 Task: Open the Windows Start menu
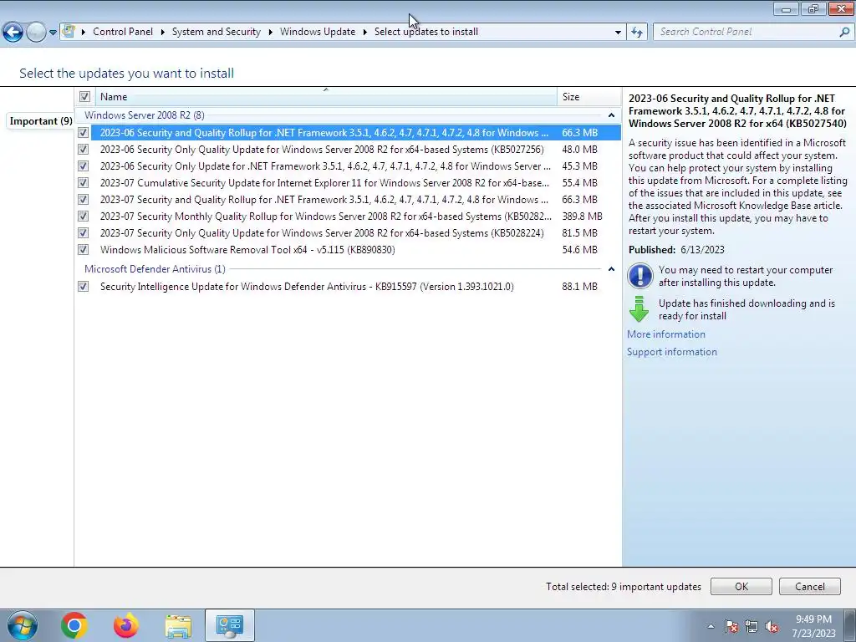[23, 625]
